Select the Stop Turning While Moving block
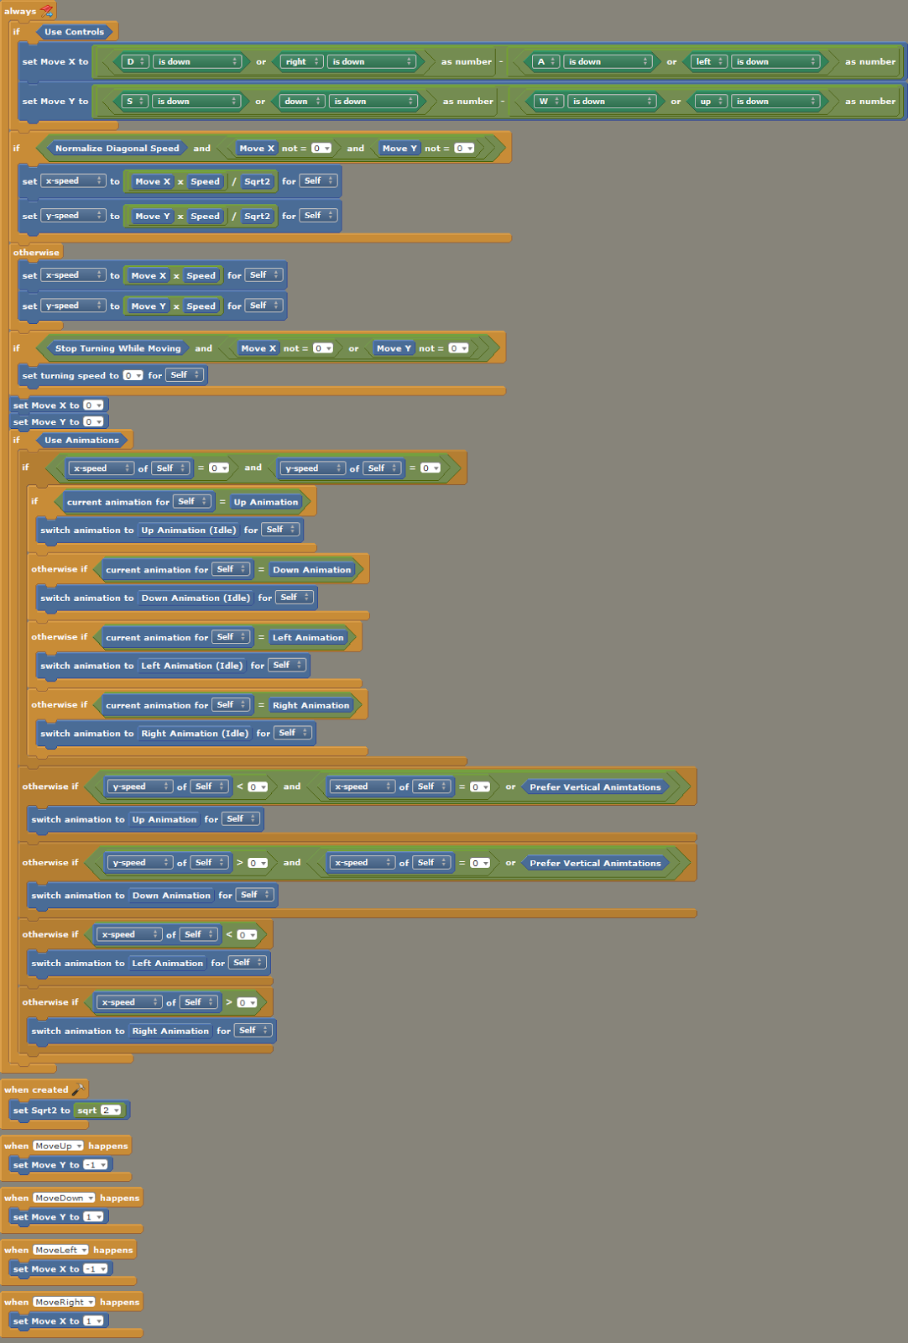 [117, 348]
